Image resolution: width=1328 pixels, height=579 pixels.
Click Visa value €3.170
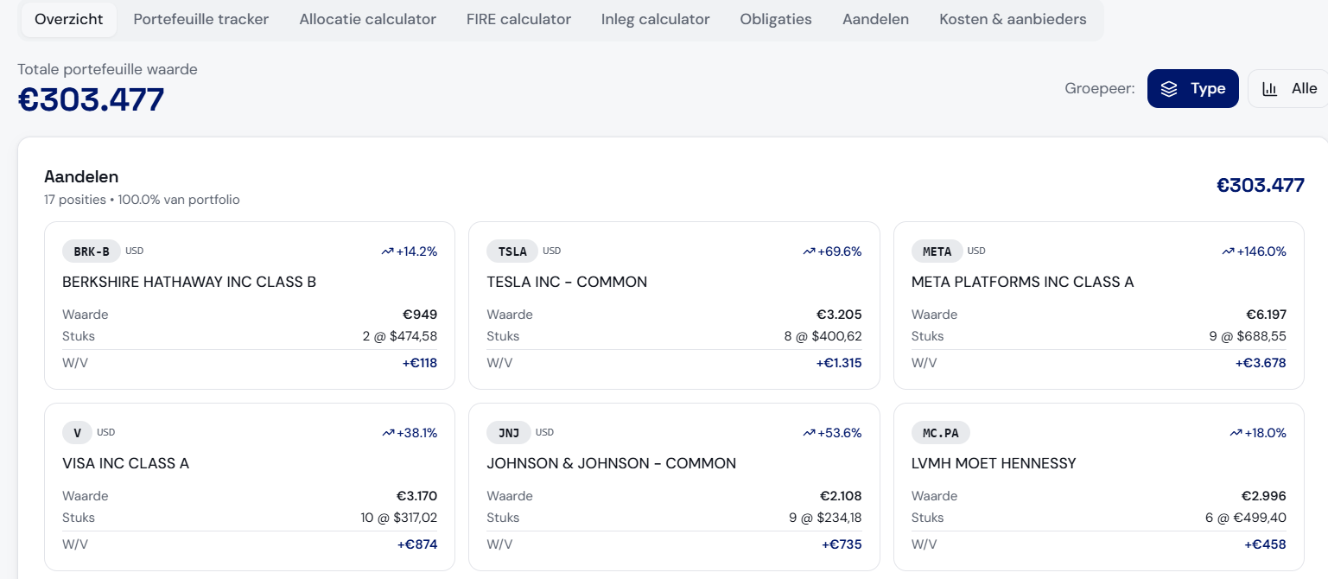click(x=416, y=496)
